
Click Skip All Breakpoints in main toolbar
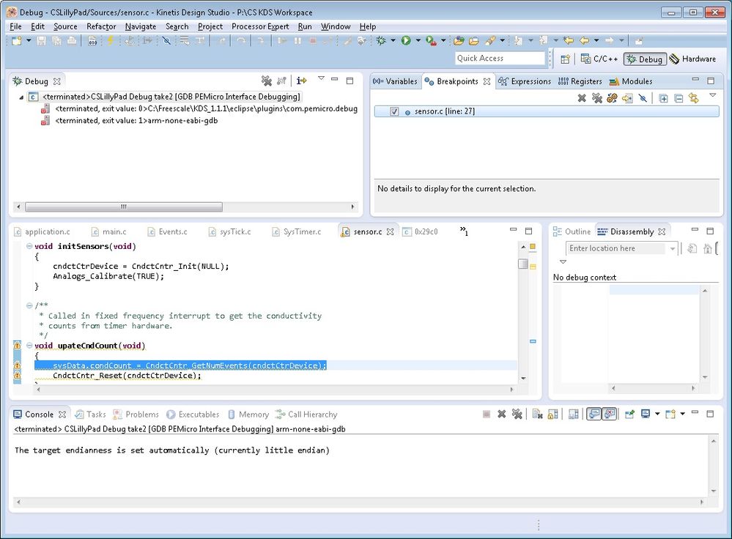click(166, 41)
